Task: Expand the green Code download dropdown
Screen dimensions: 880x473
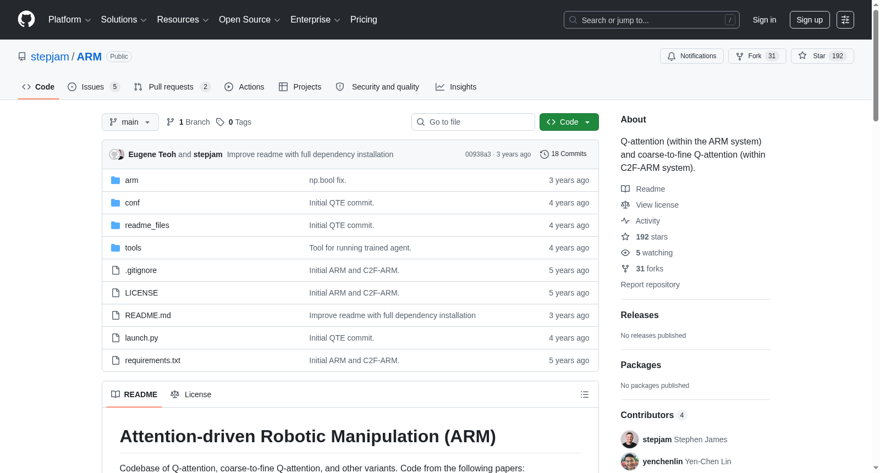Action: click(x=569, y=122)
